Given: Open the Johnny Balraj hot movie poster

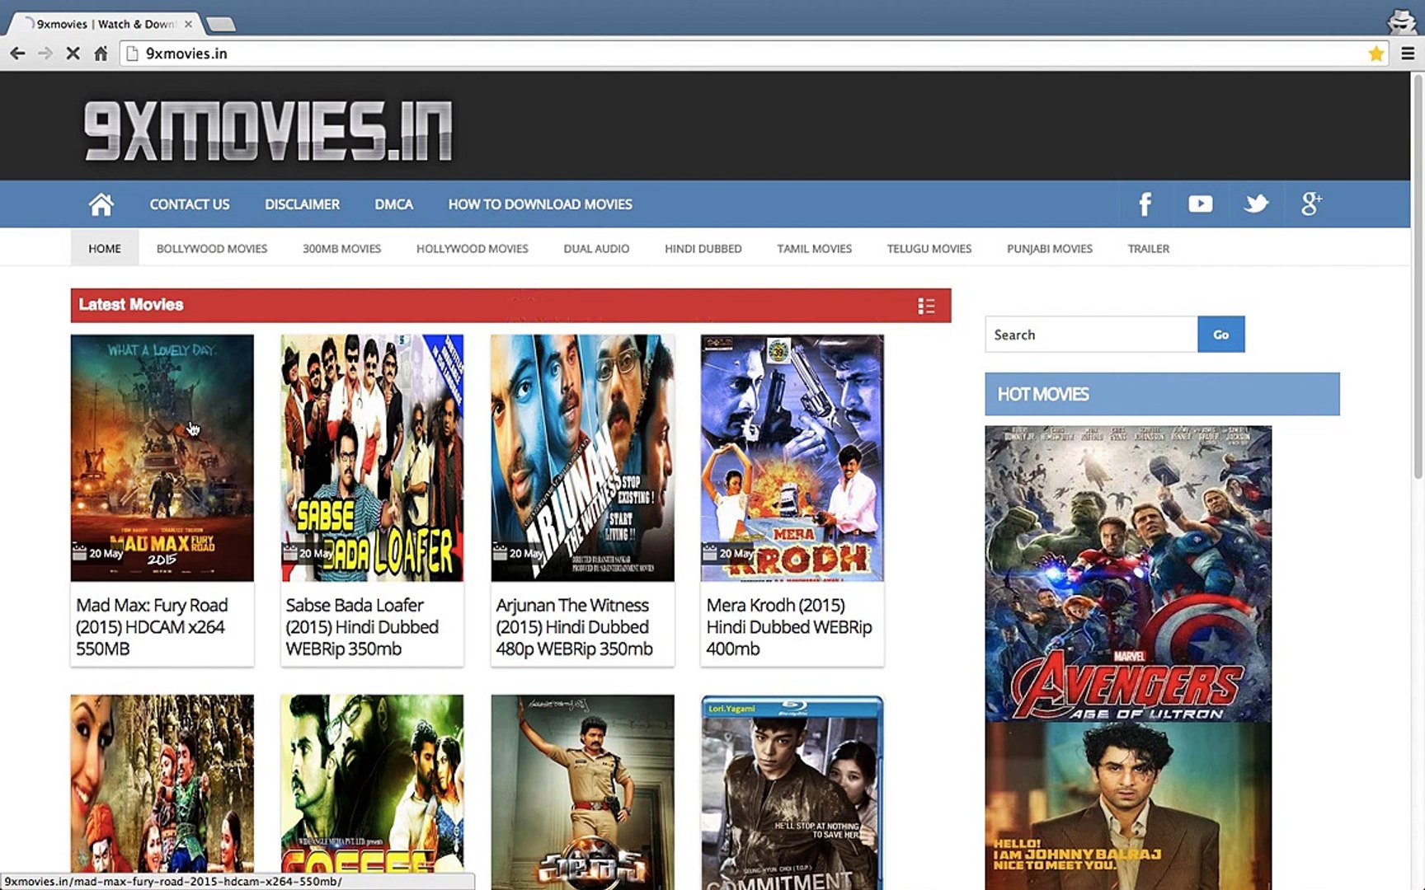Looking at the screenshot, I should click(1128, 806).
